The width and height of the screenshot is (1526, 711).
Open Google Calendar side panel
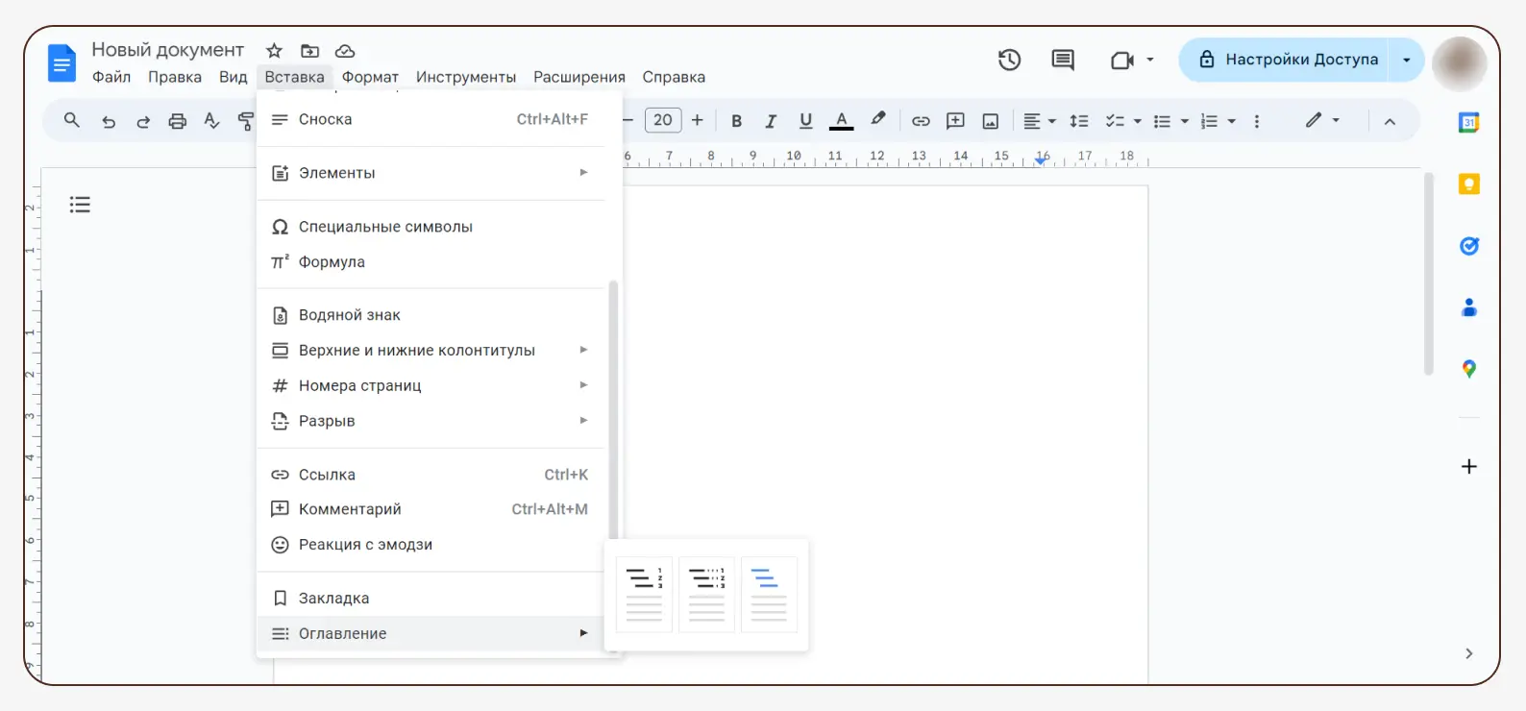(x=1468, y=123)
